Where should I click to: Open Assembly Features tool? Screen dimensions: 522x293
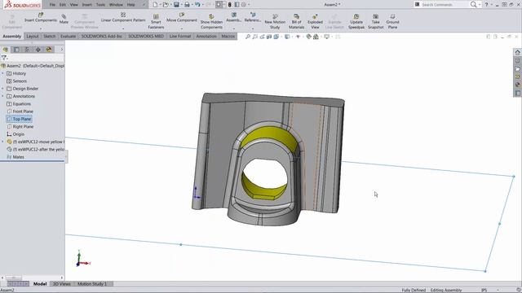pyautogui.click(x=234, y=18)
